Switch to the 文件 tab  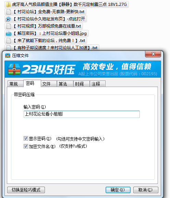[49, 84]
